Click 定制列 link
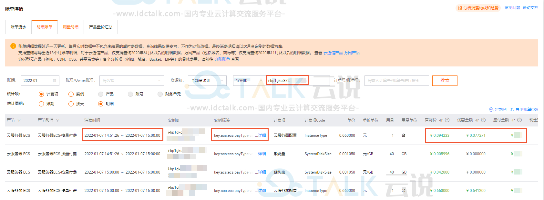Viewport: 544px width, 200px height. point(500,110)
